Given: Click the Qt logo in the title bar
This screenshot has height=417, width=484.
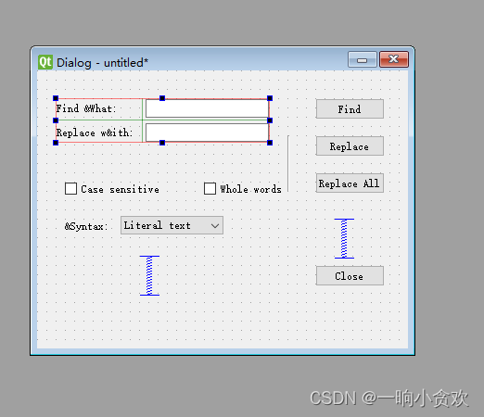Looking at the screenshot, I should [45, 62].
